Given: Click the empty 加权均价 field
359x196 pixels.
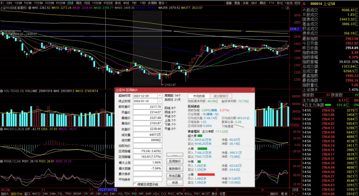Looking at the screenshot, I should point(148,146).
